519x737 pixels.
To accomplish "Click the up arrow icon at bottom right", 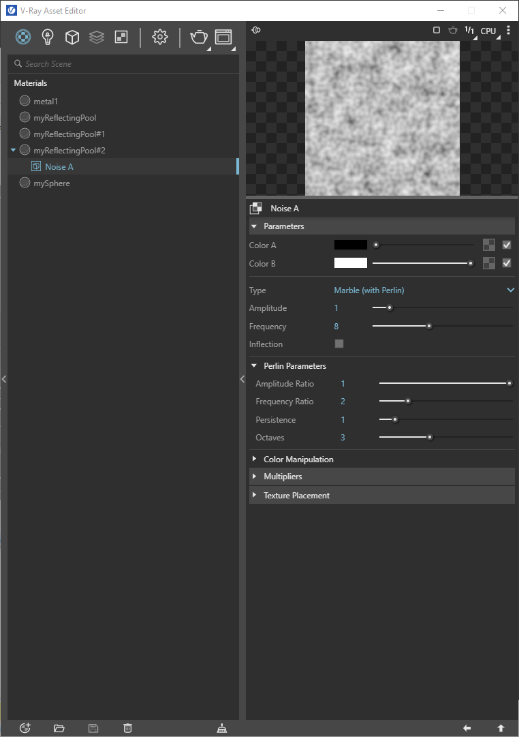I will pyautogui.click(x=501, y=728).
